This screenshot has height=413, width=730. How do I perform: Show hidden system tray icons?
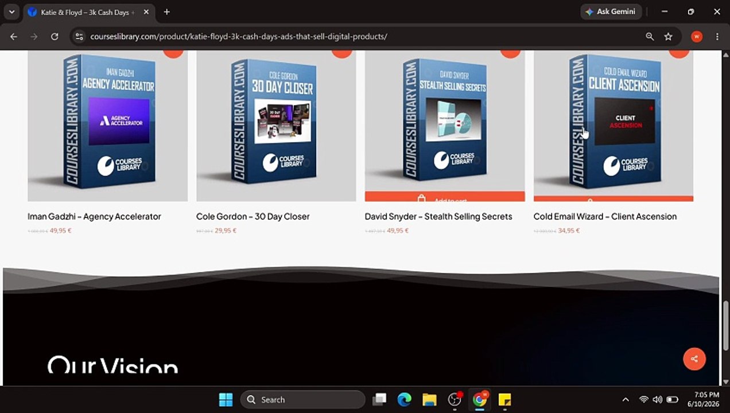626,400
